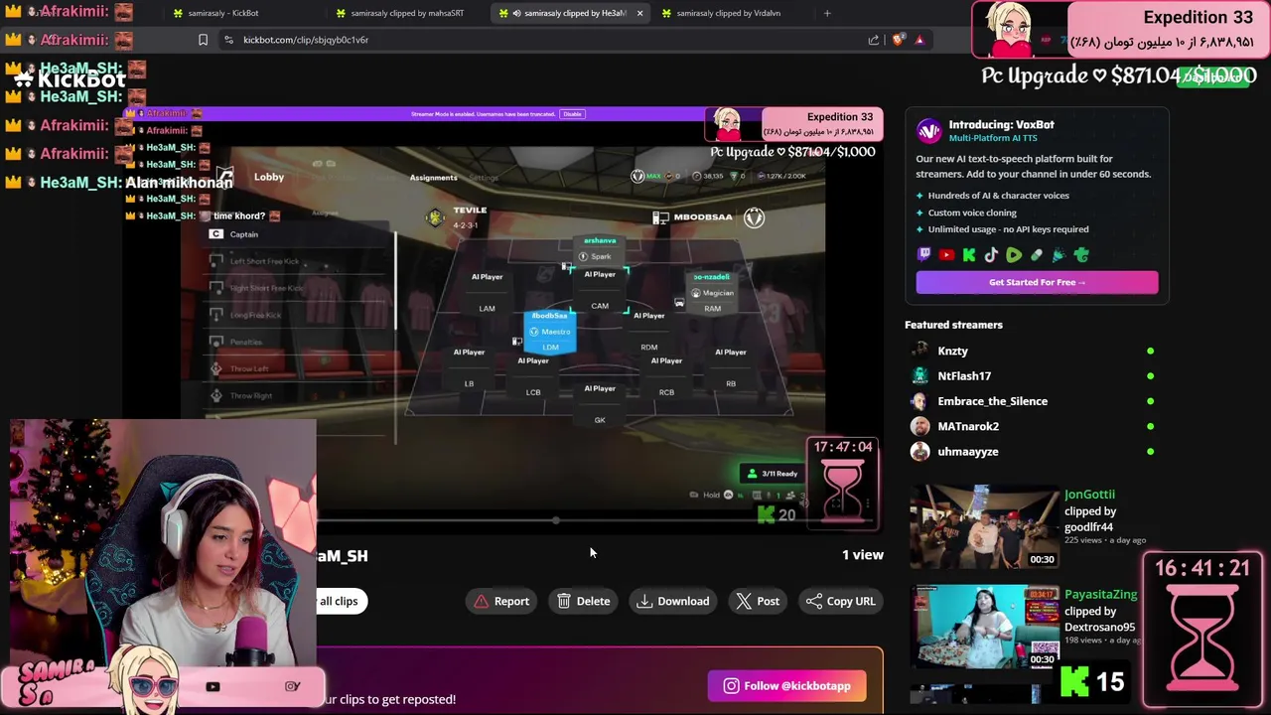Bookmark this page with the bookmark icon
This screenshot has height=715, width=1271.
(203, 40)
